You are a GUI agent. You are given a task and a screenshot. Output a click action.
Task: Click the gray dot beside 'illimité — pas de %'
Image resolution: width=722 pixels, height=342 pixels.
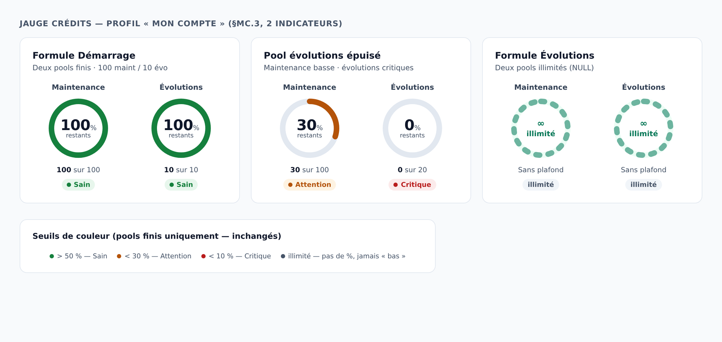pyautogui.click(x=283, y=256)
